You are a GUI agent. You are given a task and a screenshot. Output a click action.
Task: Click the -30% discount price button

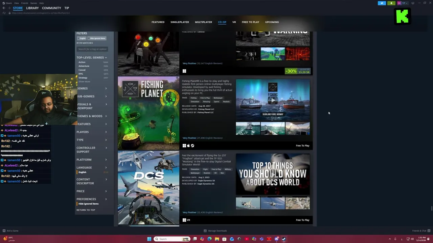pyautogui.click(x=298, y=71)
